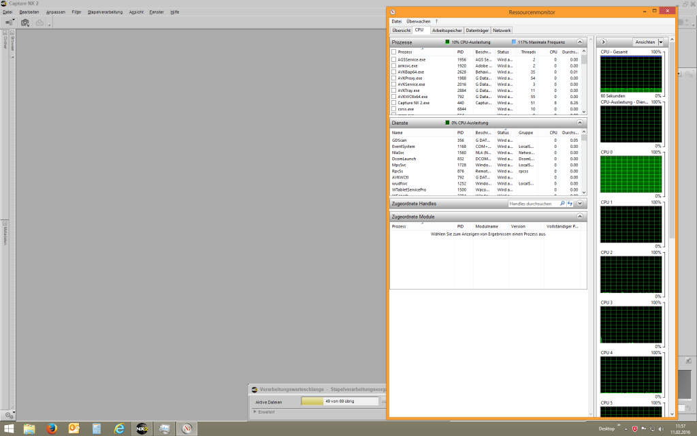Click the Prozesse list vertical scrollbar
Screen dimensions: 697x436
tap(583, 82)
